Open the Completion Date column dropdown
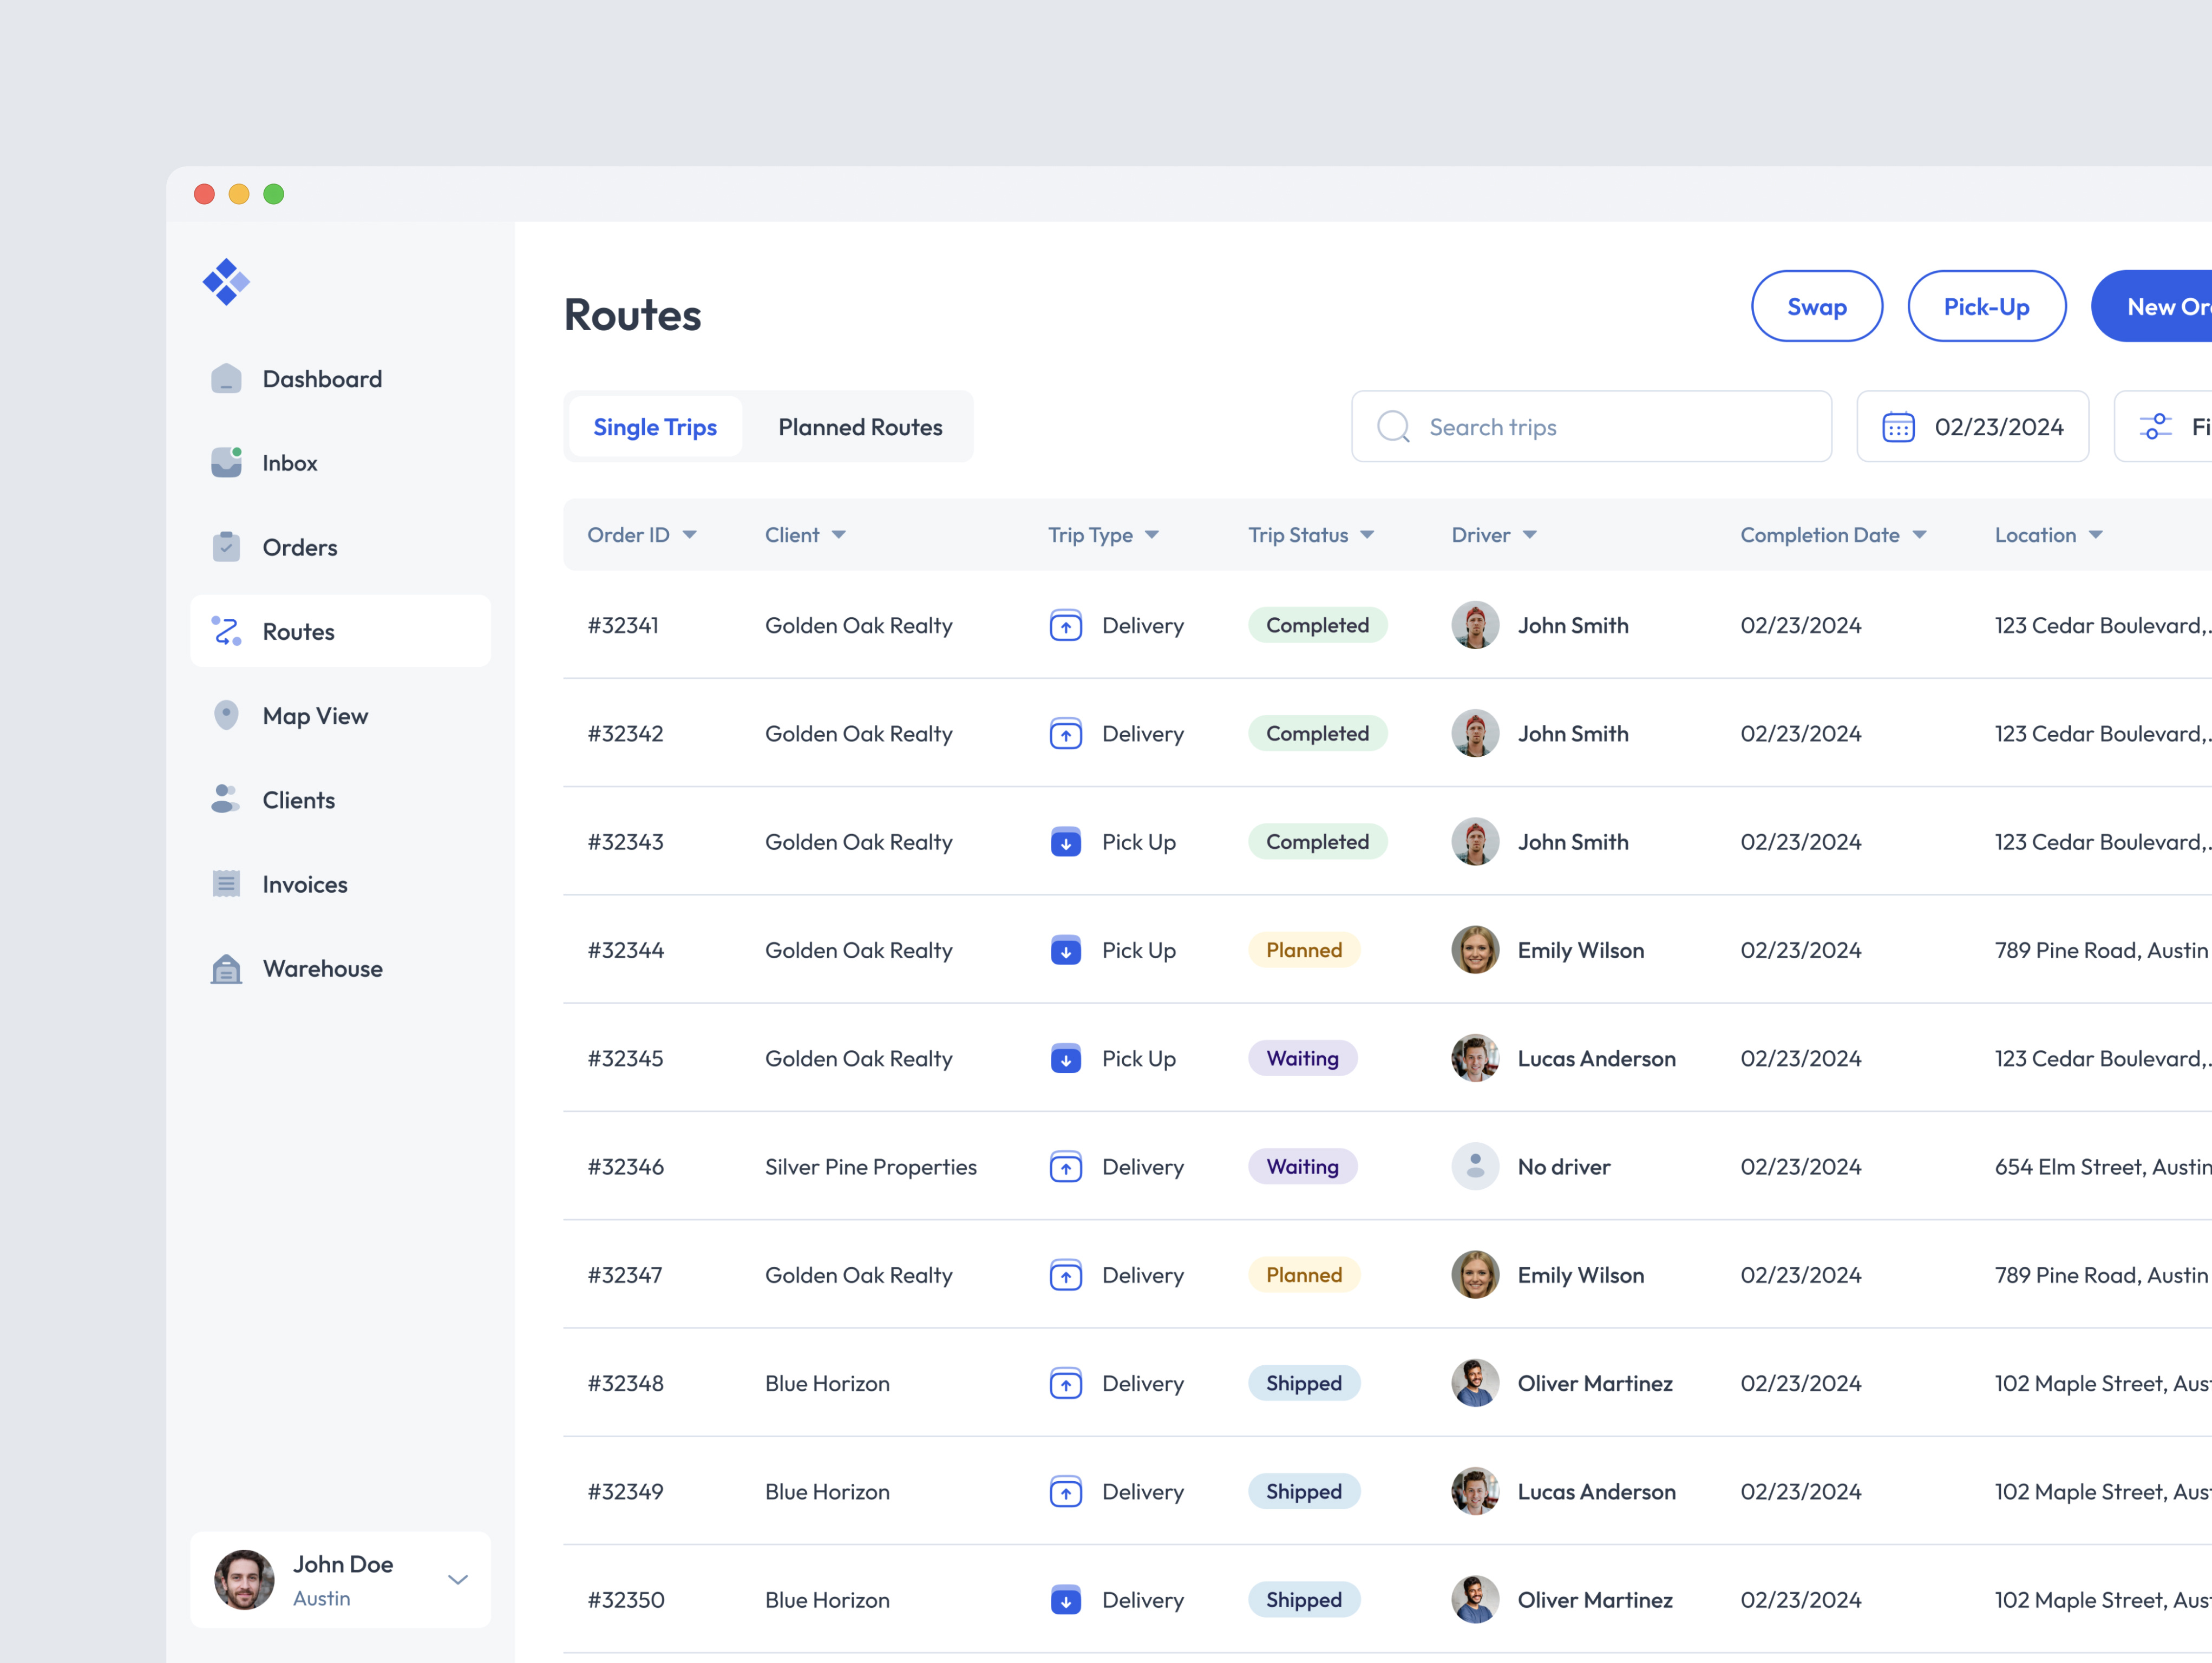Viewport: 2212px width, 1663px height. click(1919, 535)
